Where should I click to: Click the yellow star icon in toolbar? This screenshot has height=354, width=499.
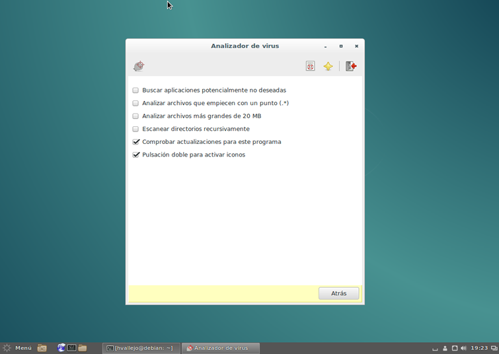pyautogui.click(x=328, y=66)
